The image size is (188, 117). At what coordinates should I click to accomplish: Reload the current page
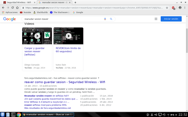(13, 8)
